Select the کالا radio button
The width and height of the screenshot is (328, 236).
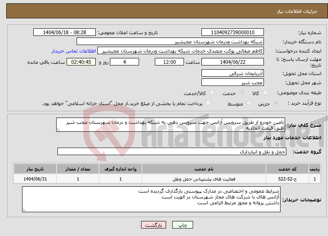tap(265, 93)
